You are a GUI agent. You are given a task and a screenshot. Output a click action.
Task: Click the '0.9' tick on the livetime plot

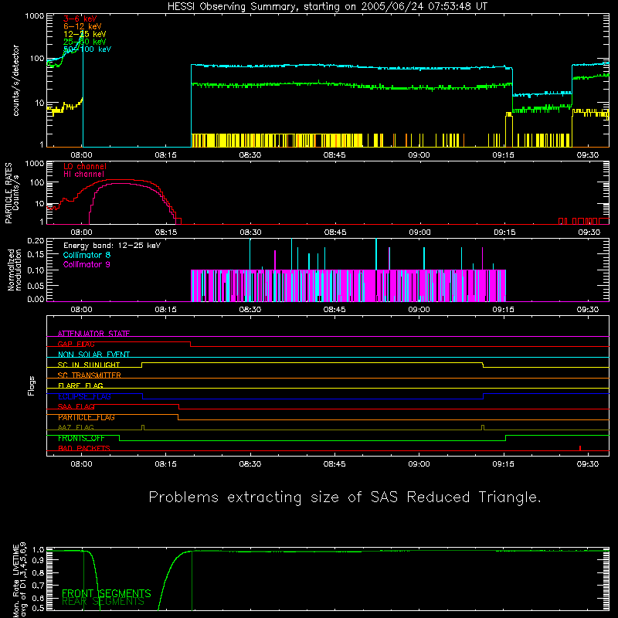coord(39,561)
